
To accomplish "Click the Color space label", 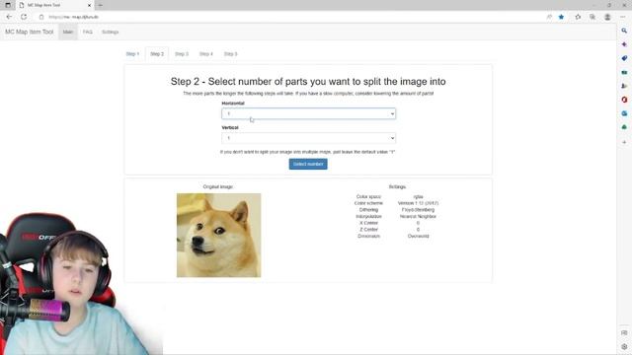I will (x=368, y=197).
